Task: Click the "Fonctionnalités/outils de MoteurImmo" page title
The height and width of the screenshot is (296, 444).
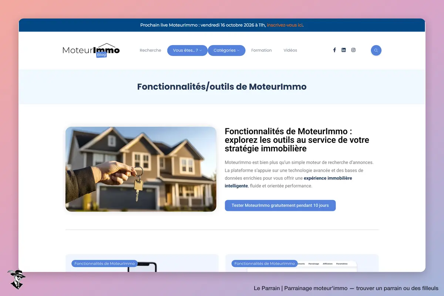Action: click(x=222, y=87)
